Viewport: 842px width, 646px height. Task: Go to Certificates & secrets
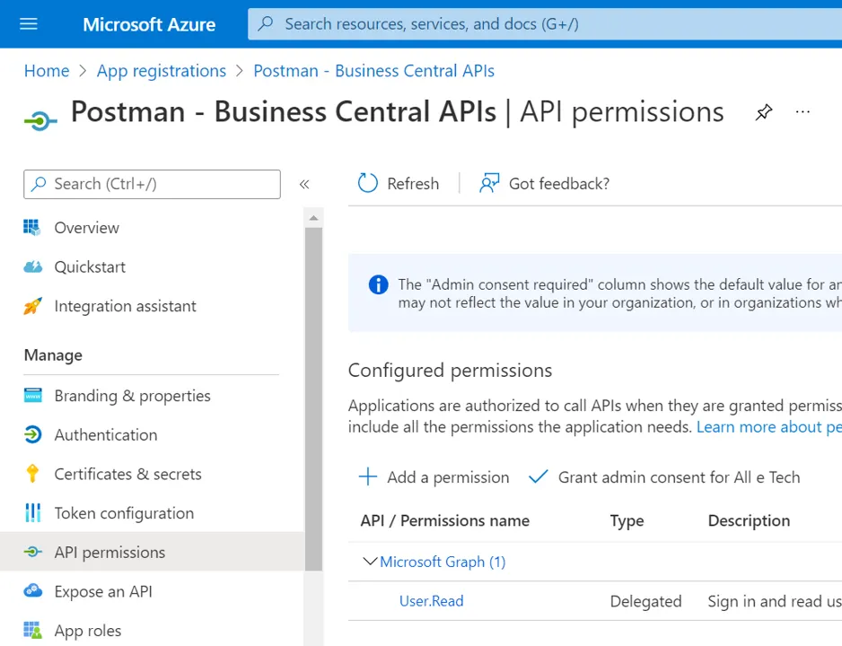(127, 474)
